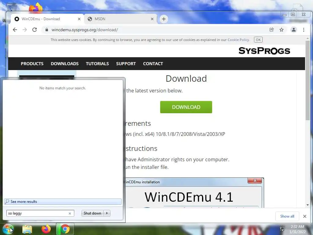Open the CONTACT menu item
This screenshot has height=235, width=313.
(153, 64)
